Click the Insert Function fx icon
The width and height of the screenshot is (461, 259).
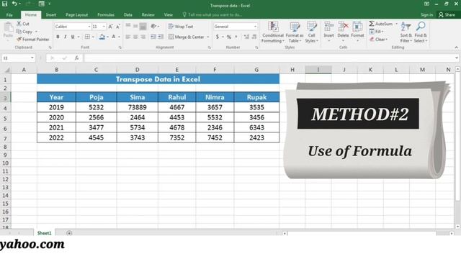tap(76, 58)
